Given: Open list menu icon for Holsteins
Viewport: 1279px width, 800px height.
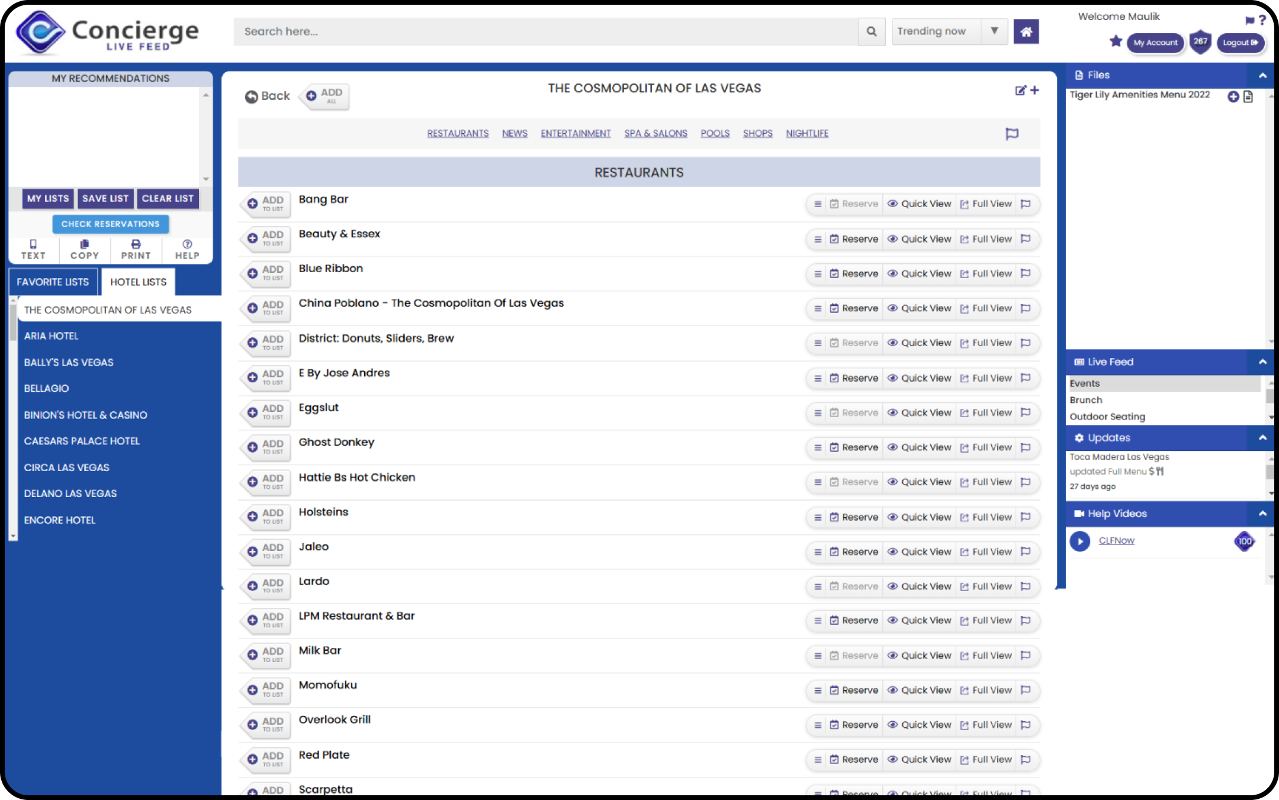Looking at the screenshot, I should (x=818, y=517).
